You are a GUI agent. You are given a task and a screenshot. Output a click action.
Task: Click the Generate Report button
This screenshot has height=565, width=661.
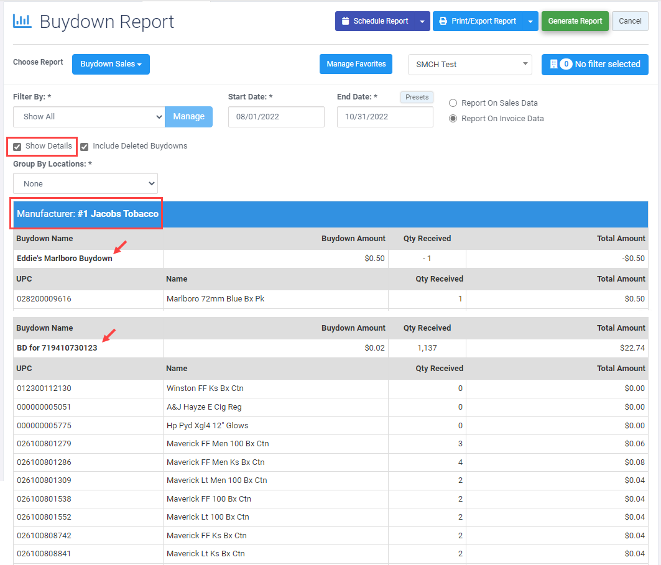click(575, 21)
